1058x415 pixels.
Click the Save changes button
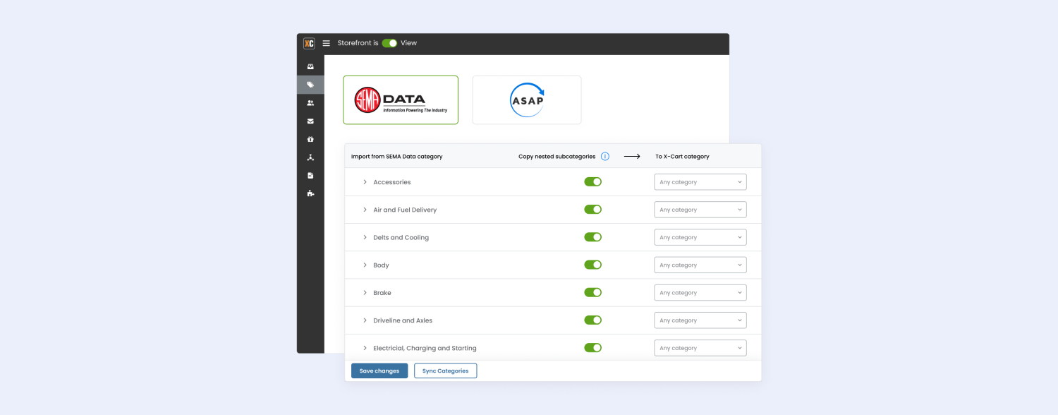pyautogui.click(x=379, y=371)
